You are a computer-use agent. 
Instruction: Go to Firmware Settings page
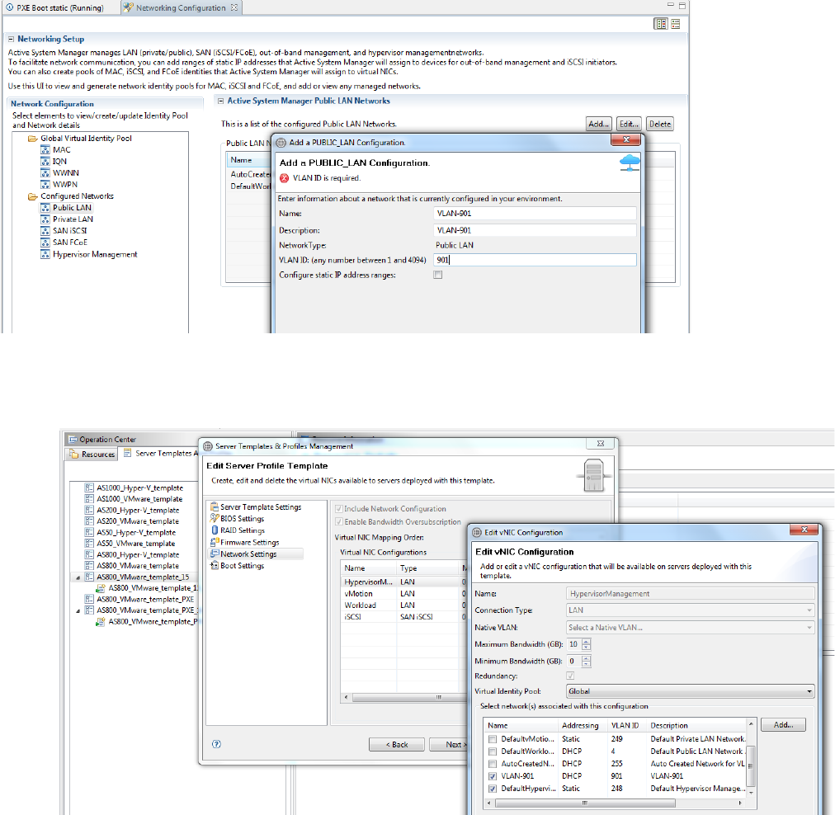tap(249, 543)
